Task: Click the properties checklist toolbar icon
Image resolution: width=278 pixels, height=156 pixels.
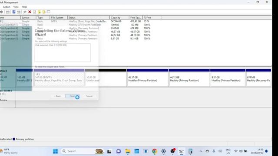Action: (34, 12)
